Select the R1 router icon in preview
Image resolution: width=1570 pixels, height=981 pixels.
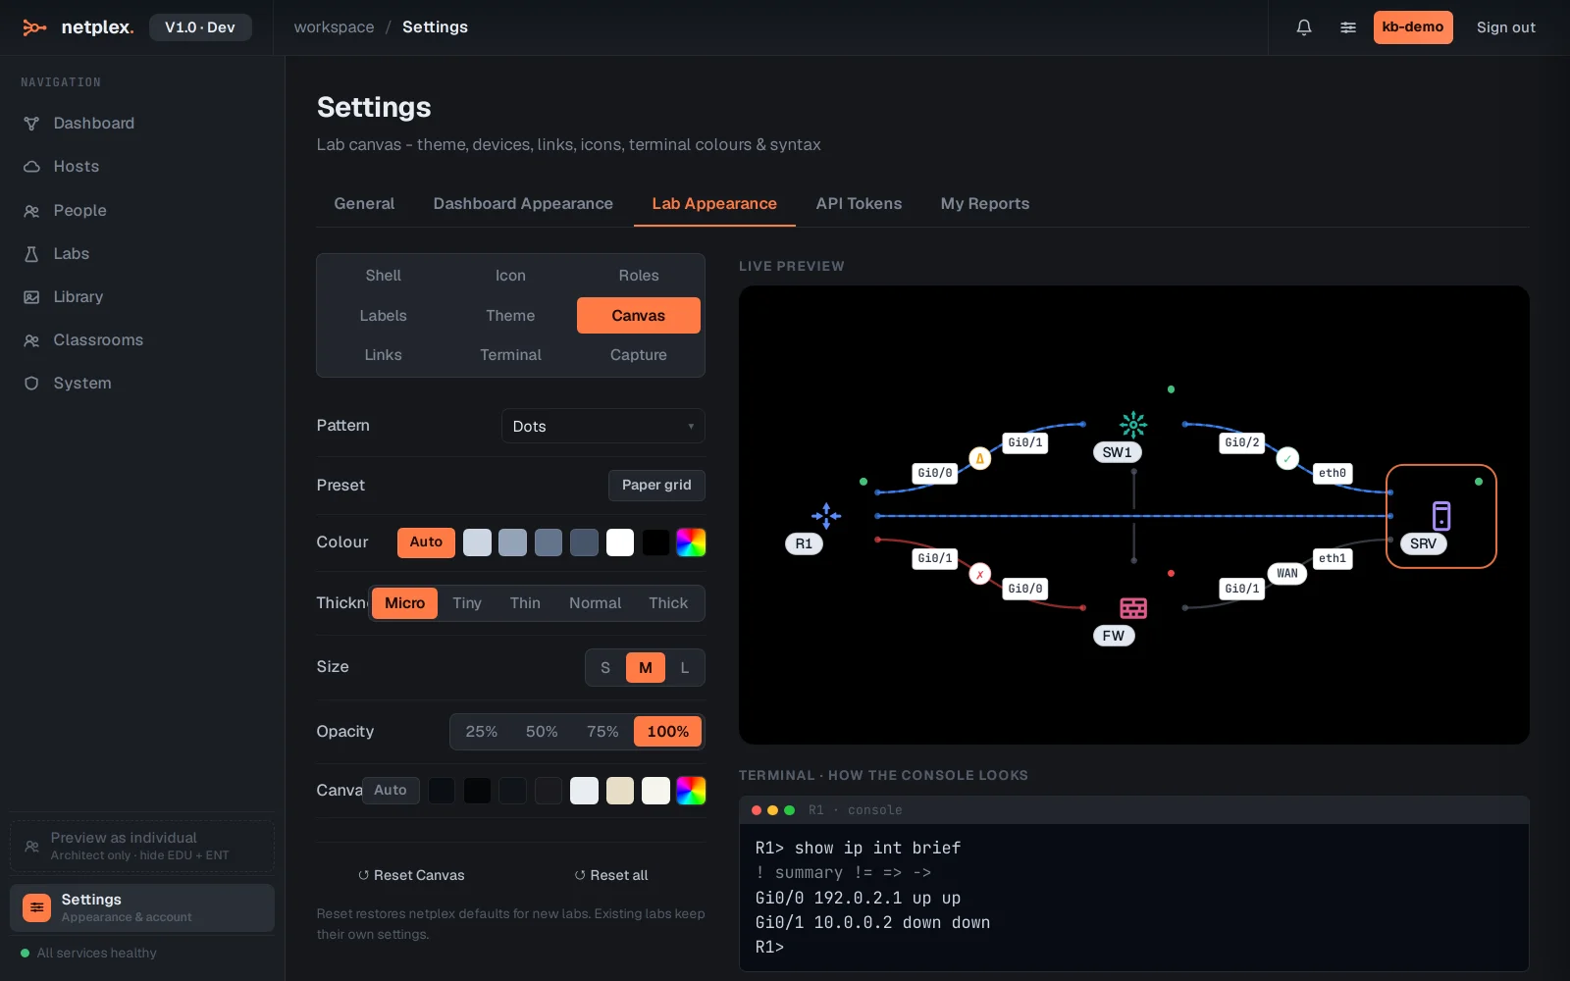click(x=826, y=515)
